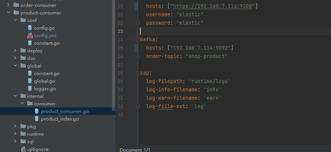Click the kafka hosts "192.168.7.114:9092" value
Viewport: 331px width, 152px height.
(x=200, y=48)
